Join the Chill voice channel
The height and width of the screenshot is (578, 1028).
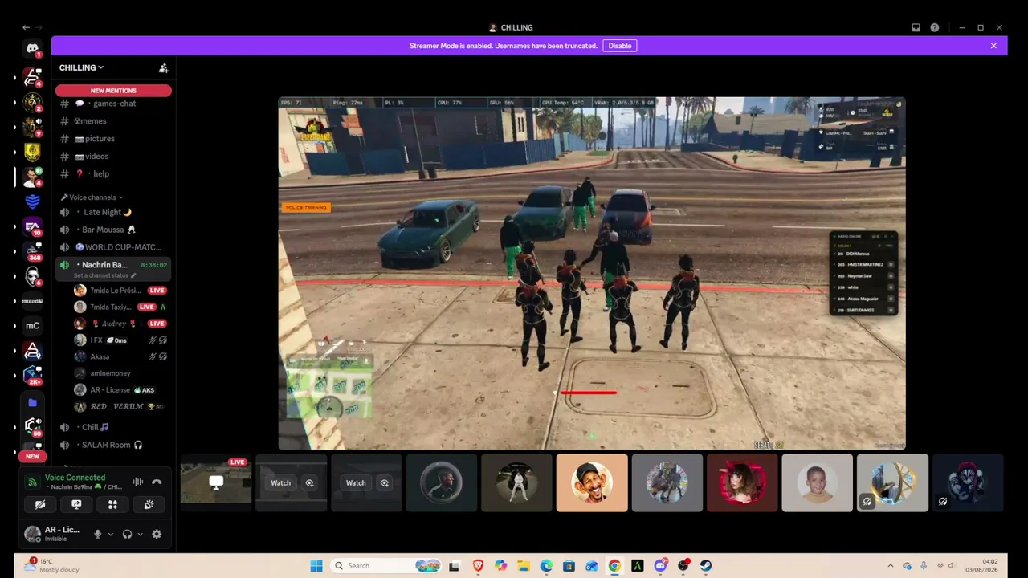tap(113, 427)
